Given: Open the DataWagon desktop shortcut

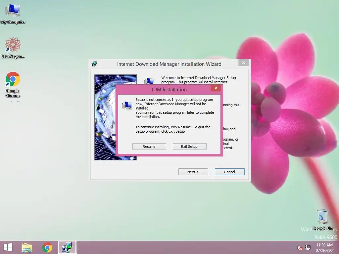Looking at the screenshot, I should pyautogui.click(x=13, y=48).
